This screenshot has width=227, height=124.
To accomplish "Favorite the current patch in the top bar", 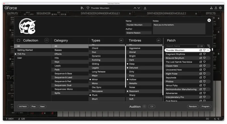I will [88, 8].
